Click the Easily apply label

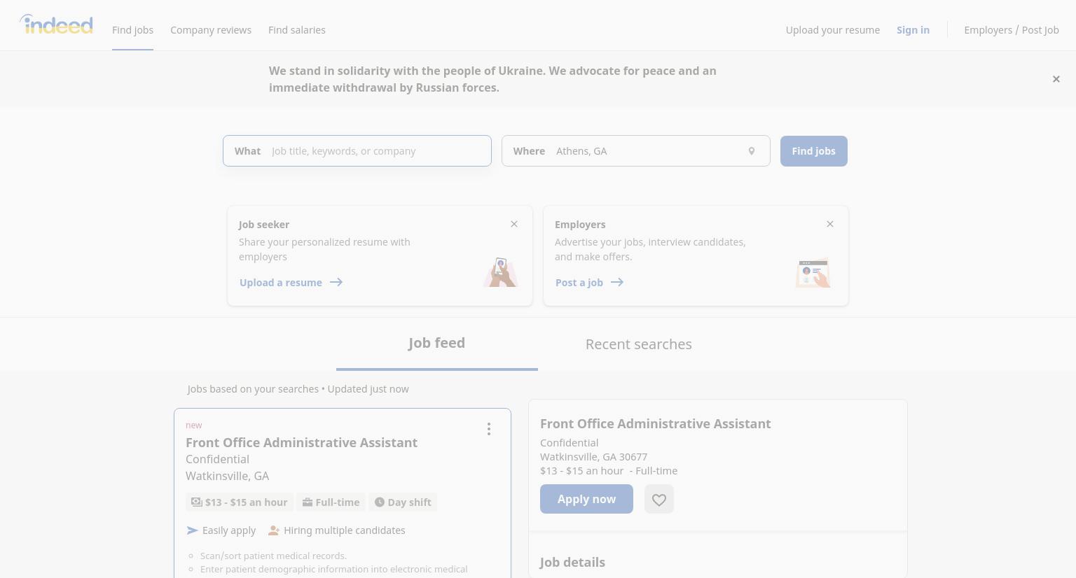[229, 530]
